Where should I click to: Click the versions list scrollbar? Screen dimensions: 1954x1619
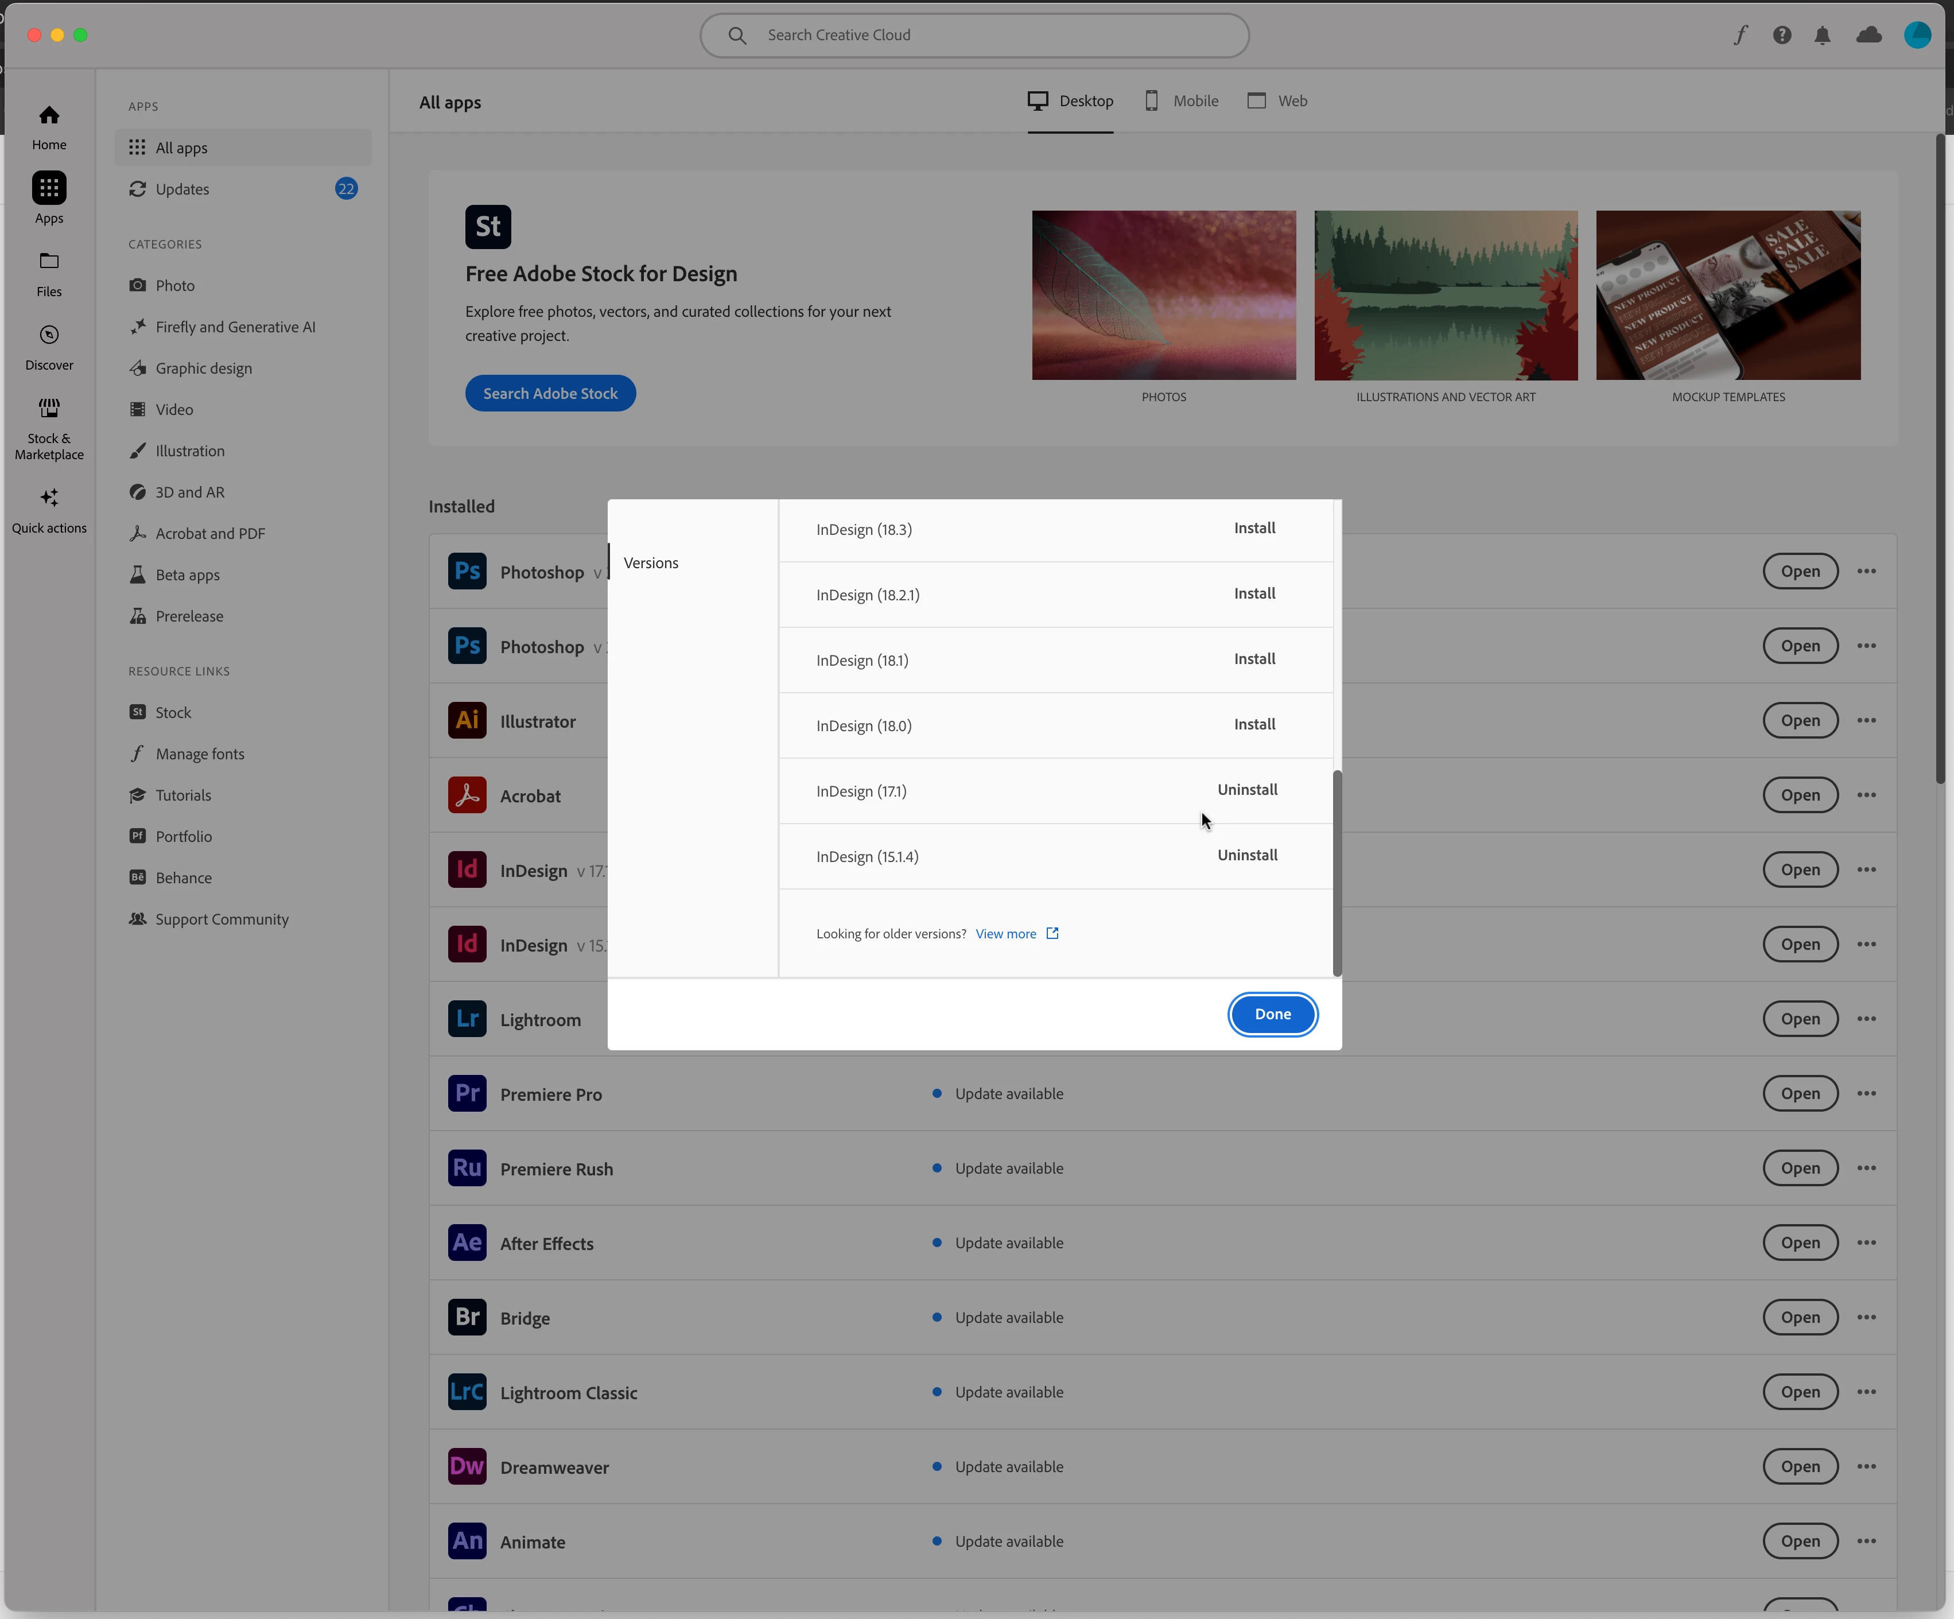[1337, 872]
